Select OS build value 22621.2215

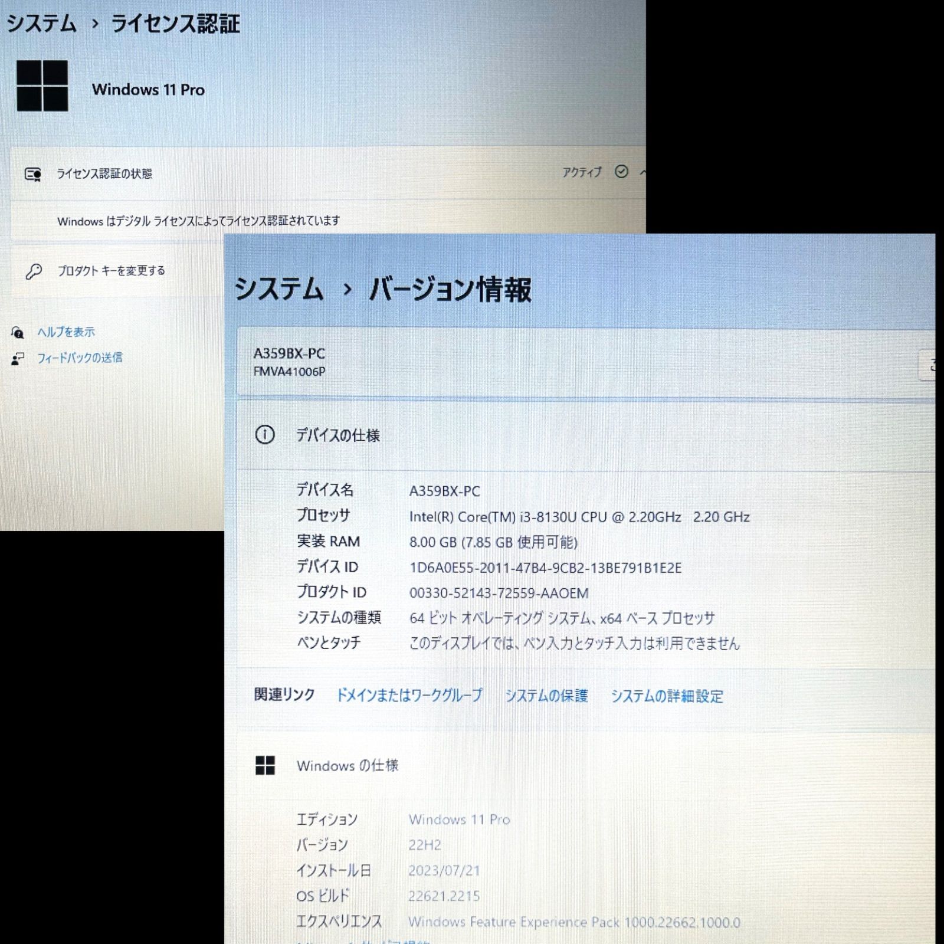444,896
